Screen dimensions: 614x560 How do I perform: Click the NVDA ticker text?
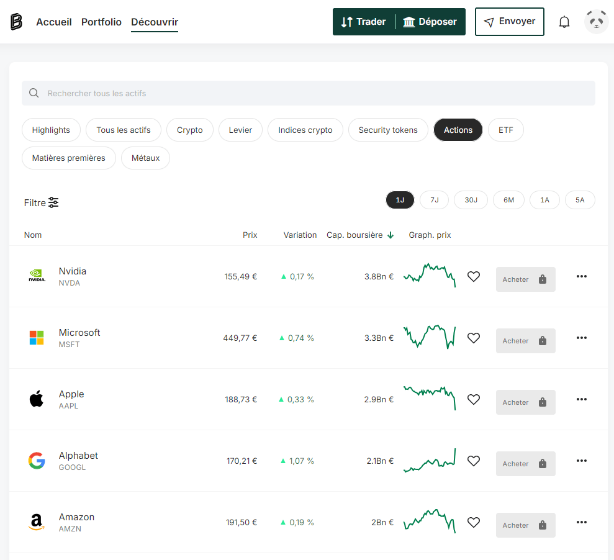[70, 282]
